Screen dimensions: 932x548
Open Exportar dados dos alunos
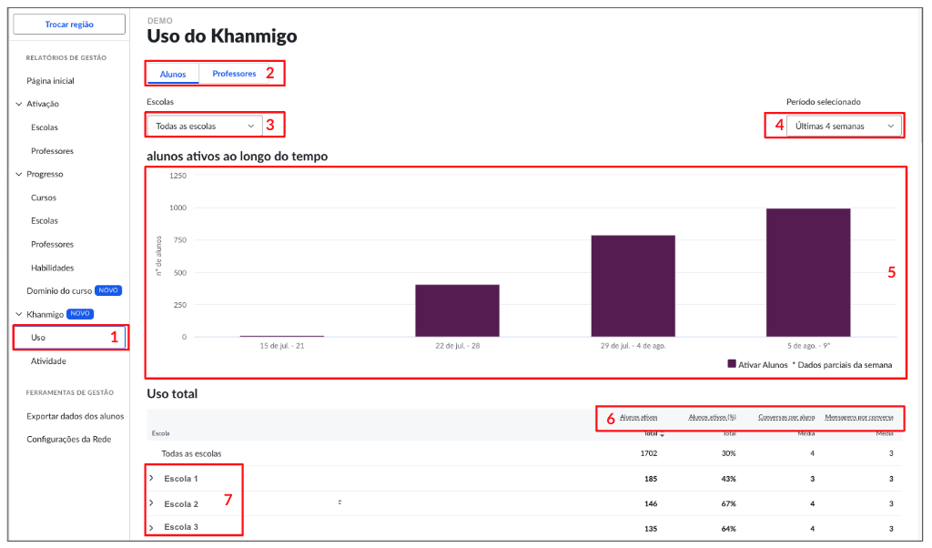click(x=75, y=416)
